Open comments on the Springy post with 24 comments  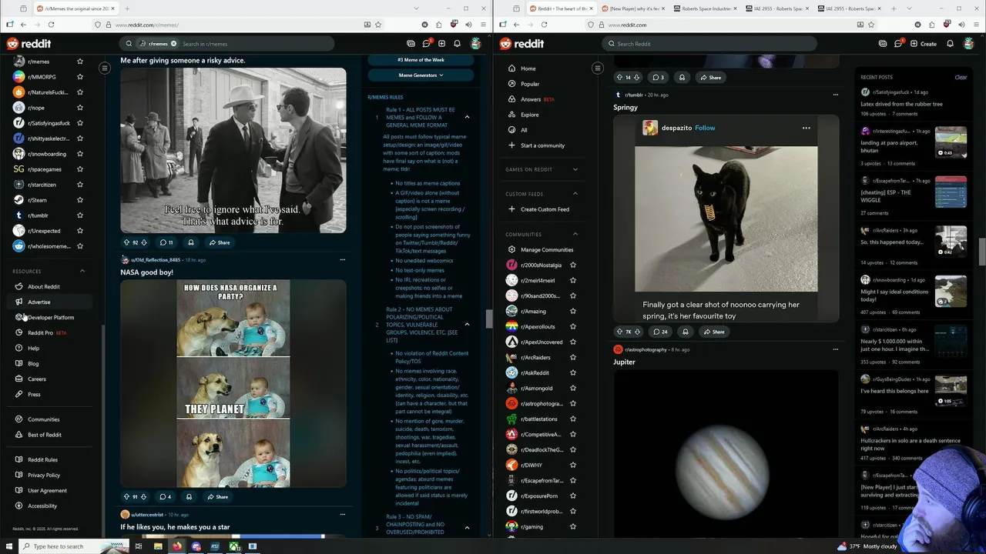[660, 332]
